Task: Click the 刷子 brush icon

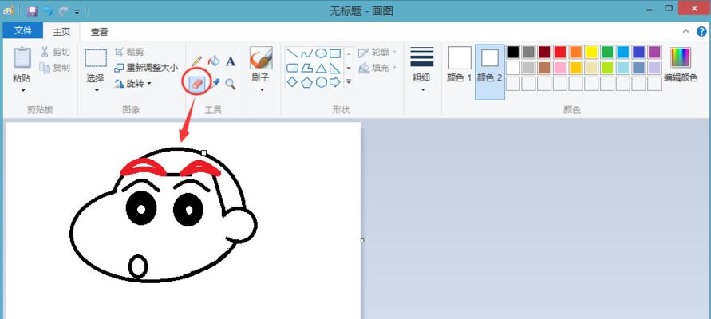Action: point(261,58)
